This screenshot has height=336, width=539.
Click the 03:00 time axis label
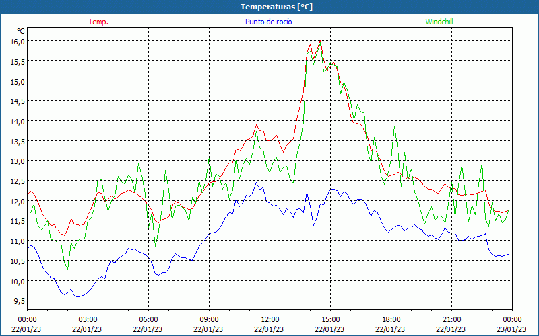point(88,320)
